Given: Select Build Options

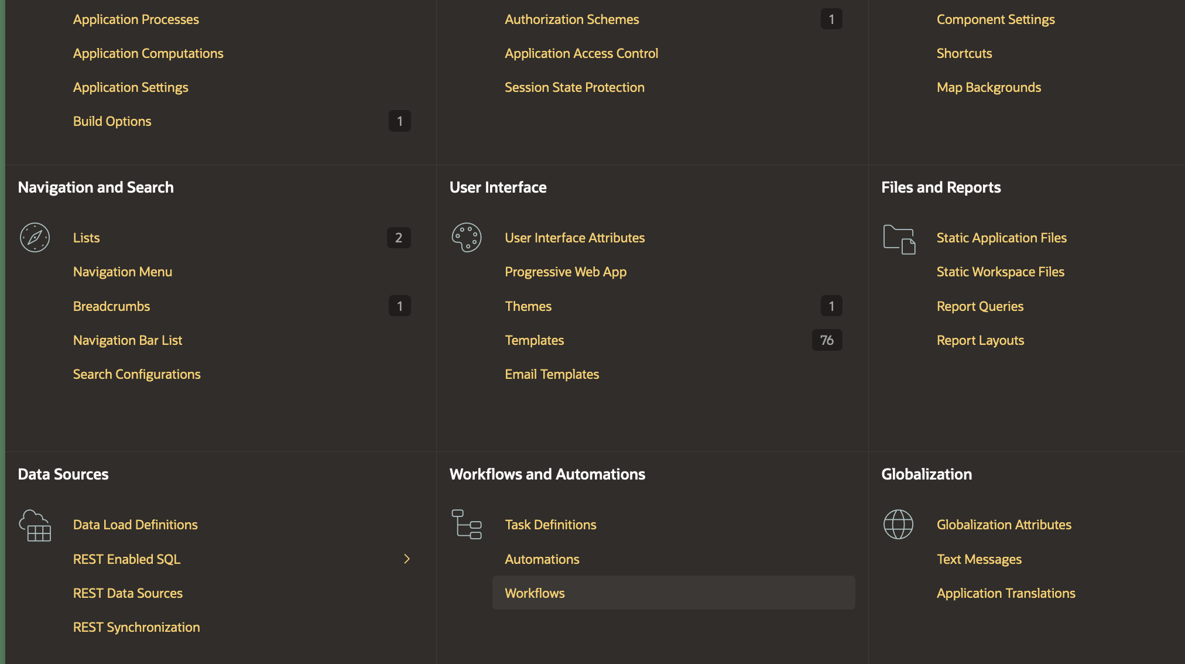Looking at the screenshot, I should (112, 121).
